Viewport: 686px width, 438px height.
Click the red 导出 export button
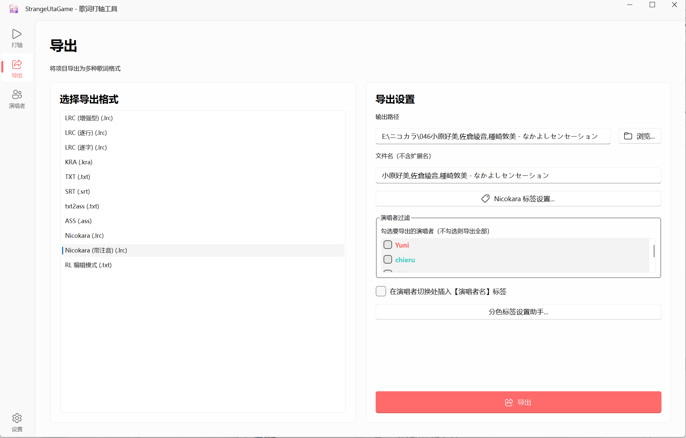point(518,402)
